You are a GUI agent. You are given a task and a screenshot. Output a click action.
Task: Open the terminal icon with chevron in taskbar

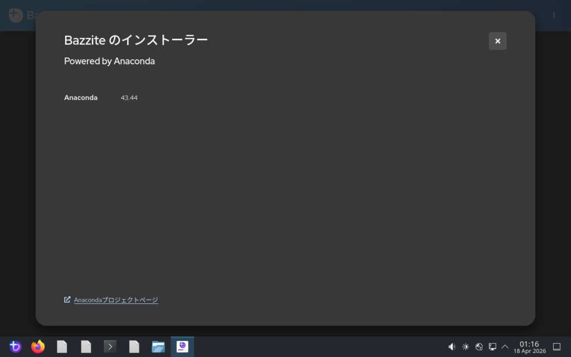(110, 347)
